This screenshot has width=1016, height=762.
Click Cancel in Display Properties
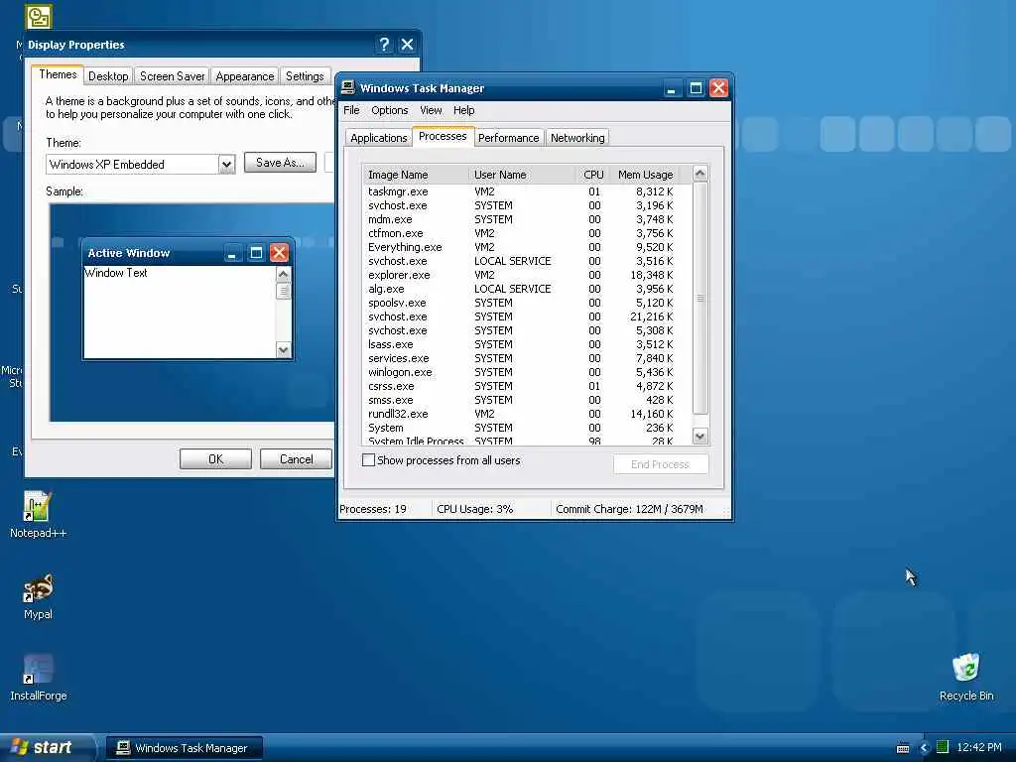[296, 459]
